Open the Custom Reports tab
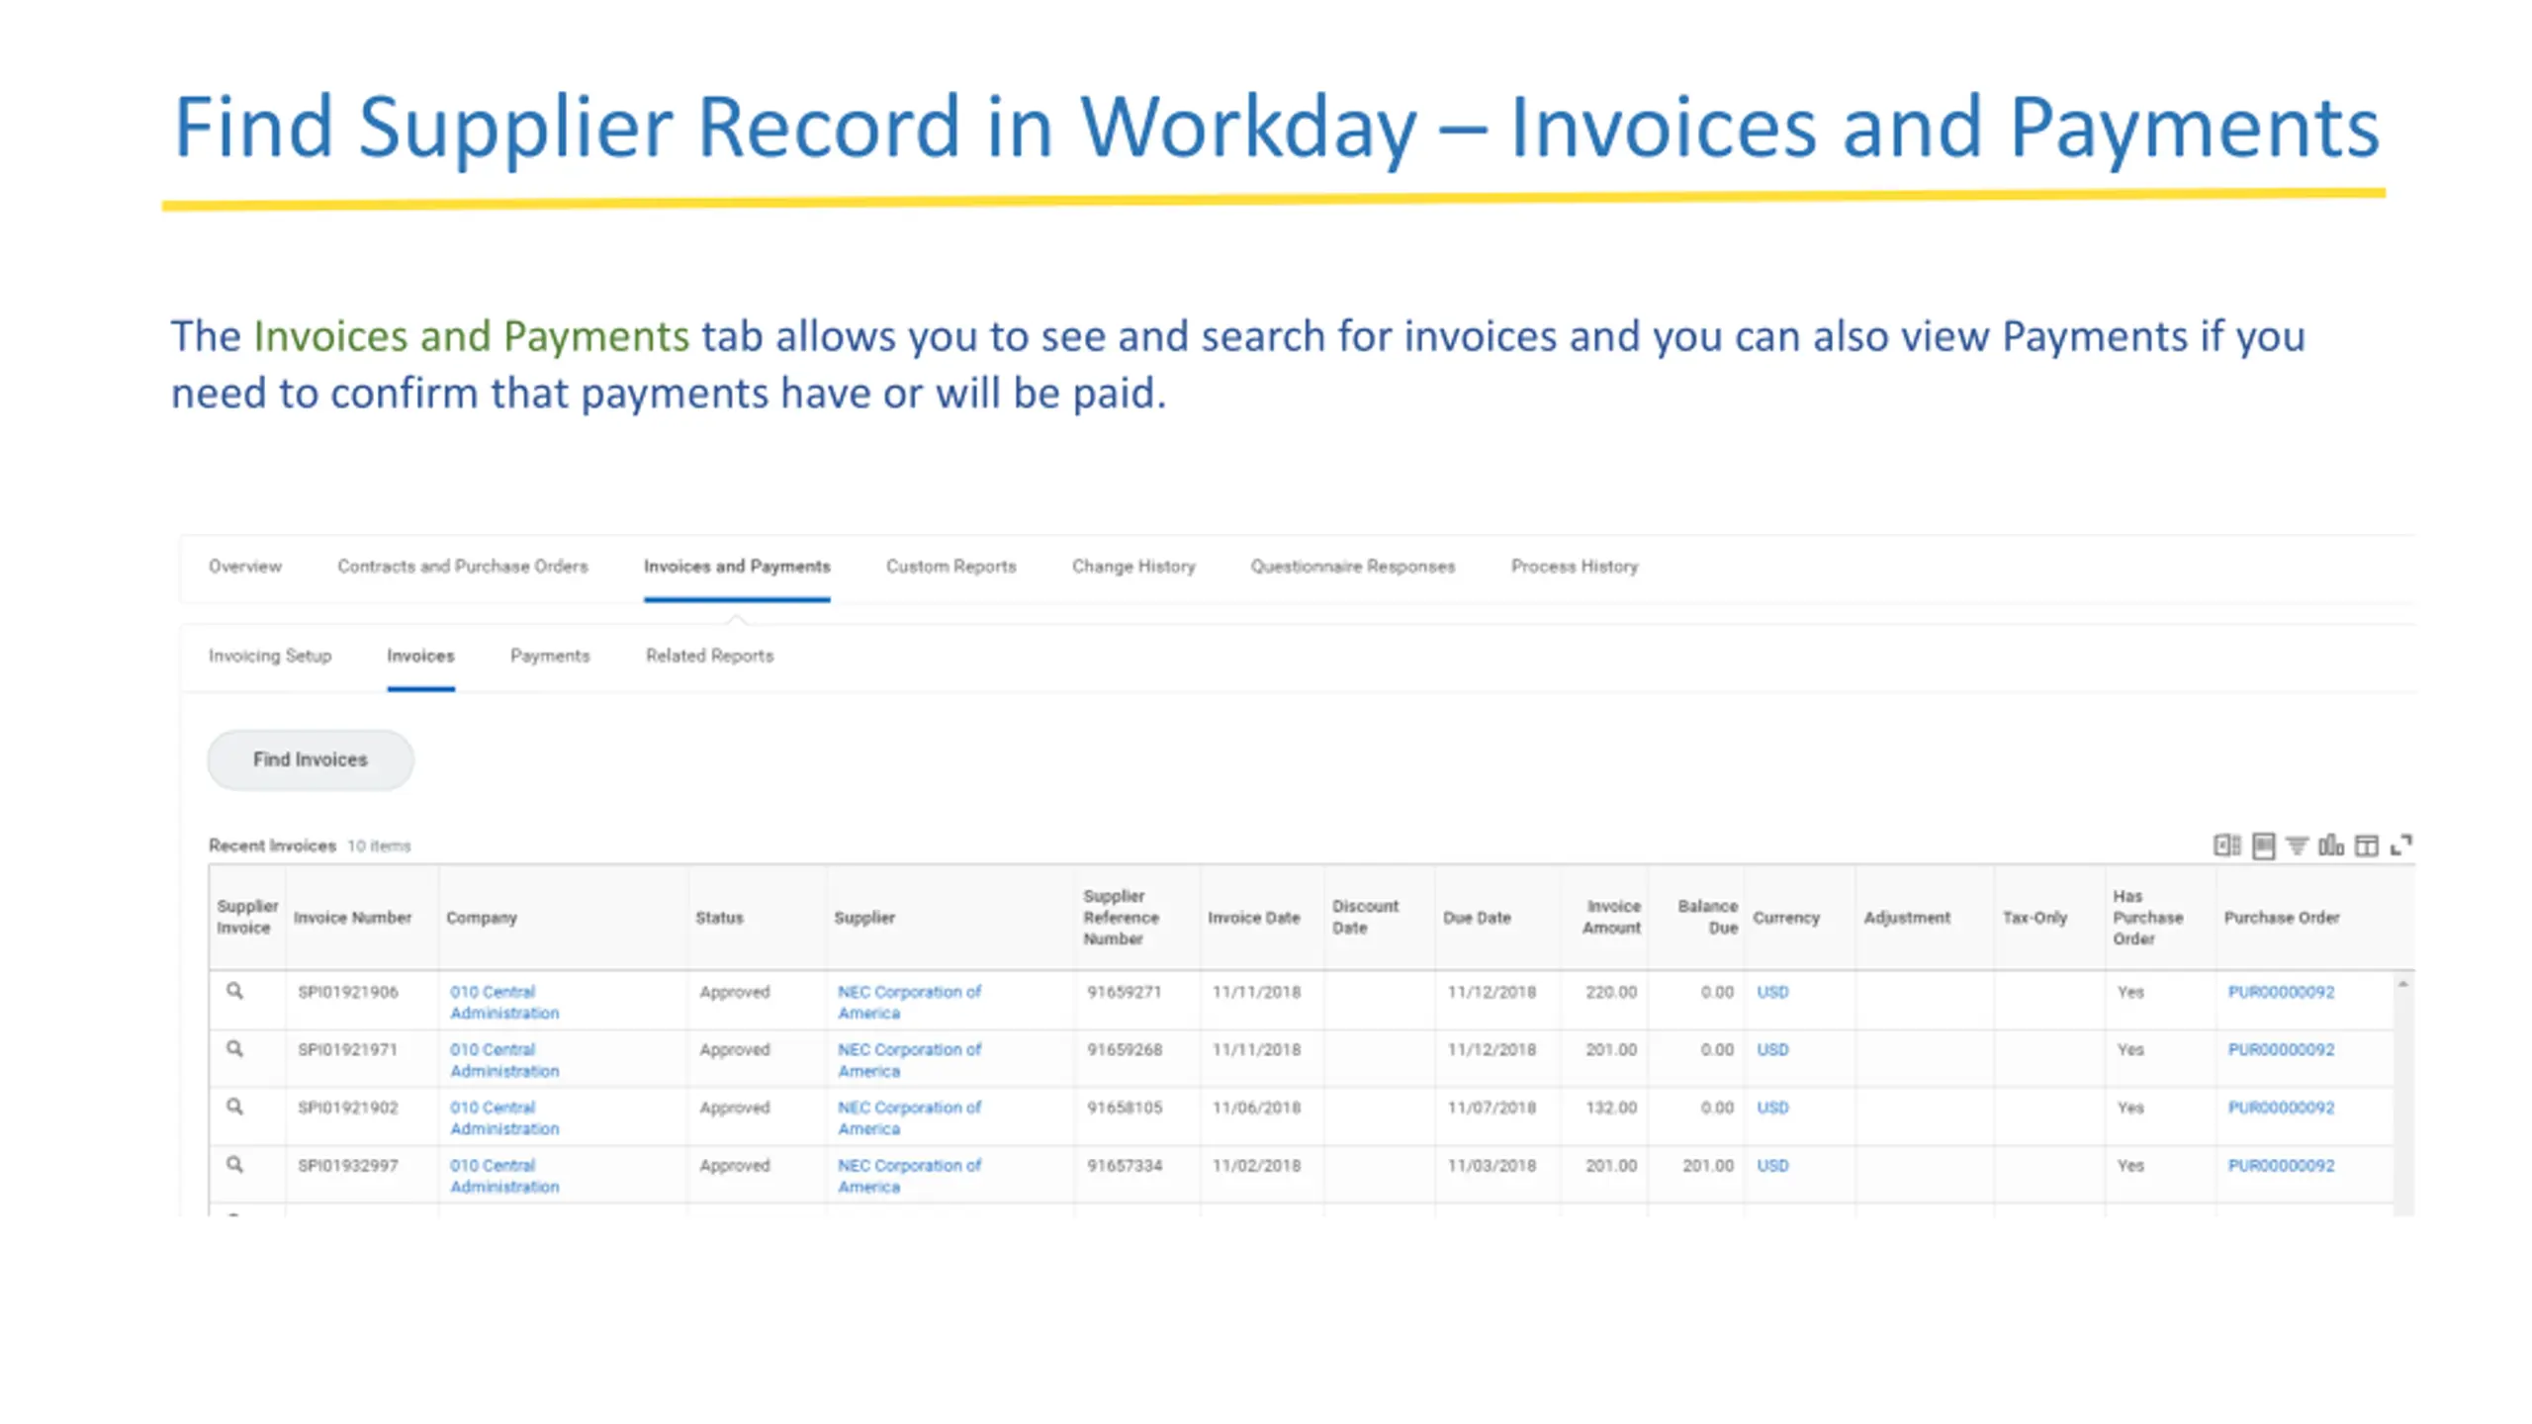This screenshot has height=1424, width=2532. (951, 567)
